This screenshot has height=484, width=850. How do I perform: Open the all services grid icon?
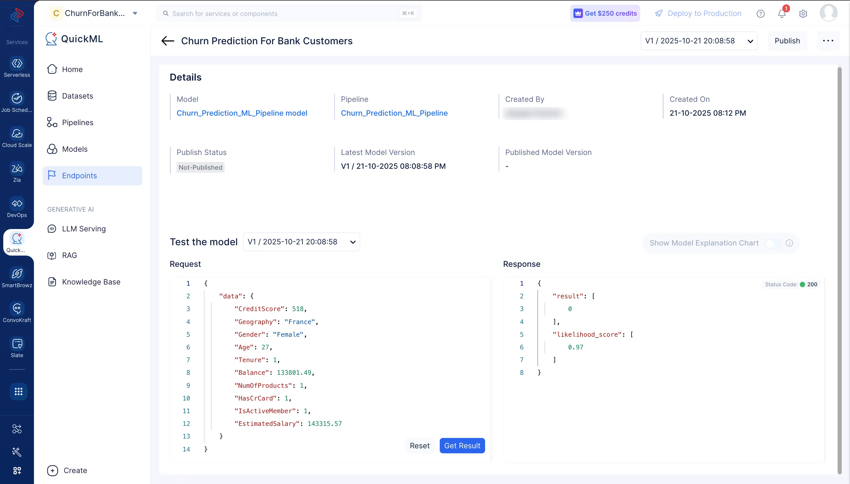pos(18,392)
